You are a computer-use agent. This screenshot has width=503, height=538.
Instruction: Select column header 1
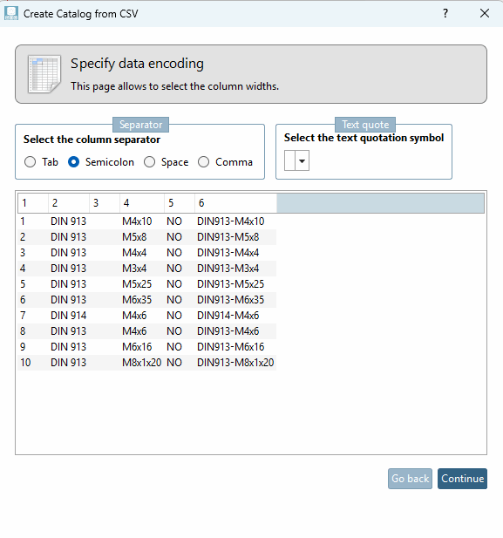click(x=33, y=203)
